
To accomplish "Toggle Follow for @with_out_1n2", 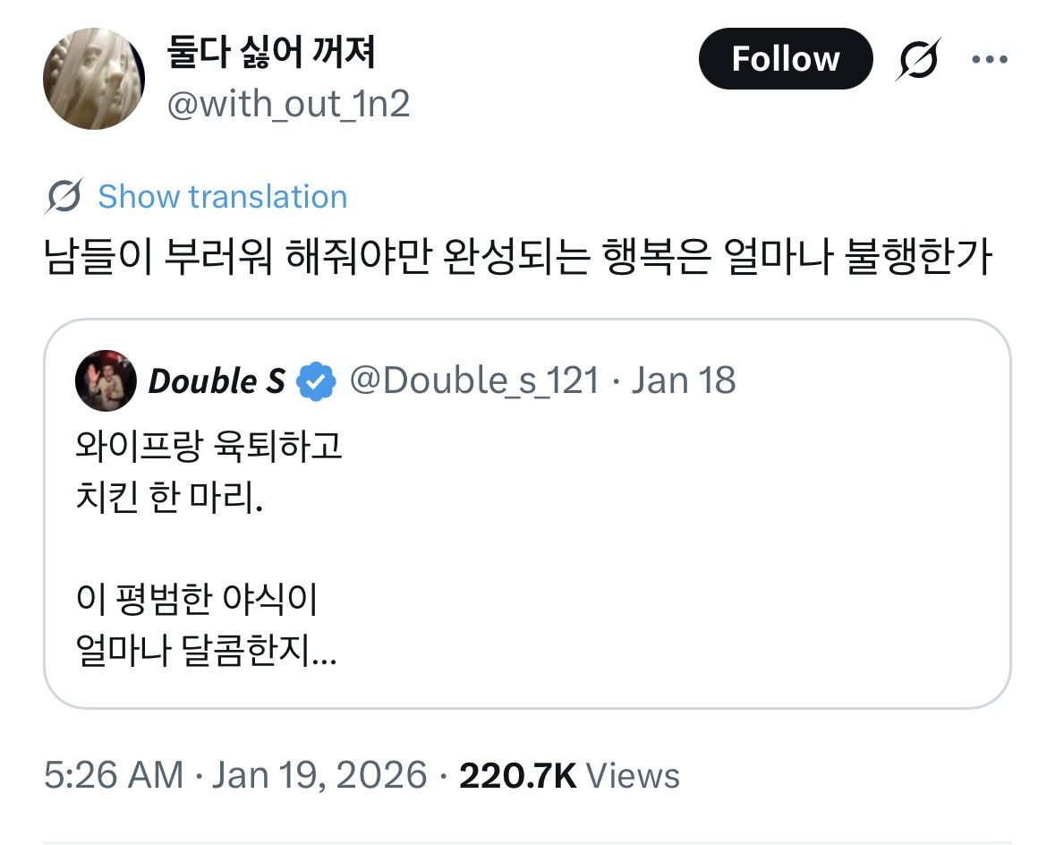I will click(786, 58).
